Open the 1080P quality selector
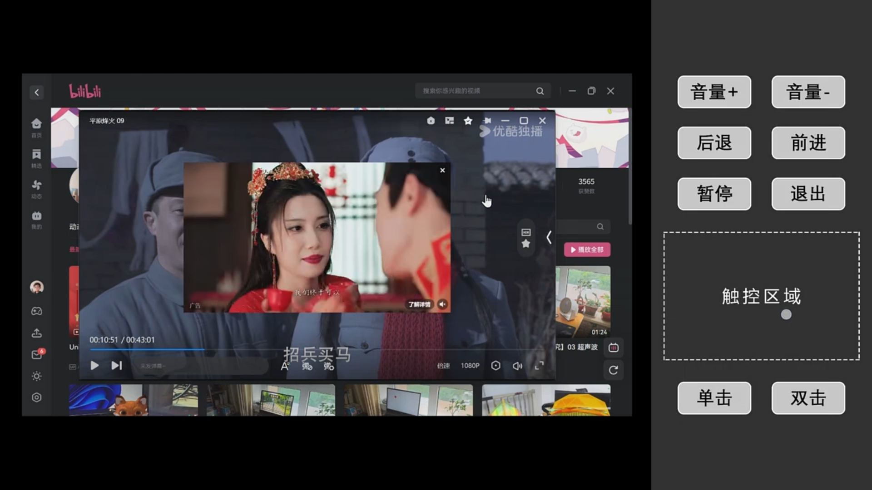The height and width of the screenshot is (490, 872). 470,366
